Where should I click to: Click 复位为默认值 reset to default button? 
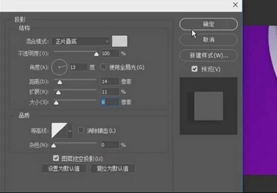tap(112, 168)
